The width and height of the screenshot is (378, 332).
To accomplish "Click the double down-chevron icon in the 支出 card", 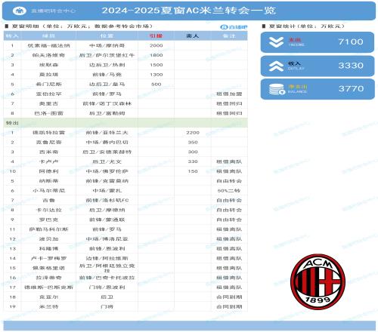I will (x=276, y=42).
